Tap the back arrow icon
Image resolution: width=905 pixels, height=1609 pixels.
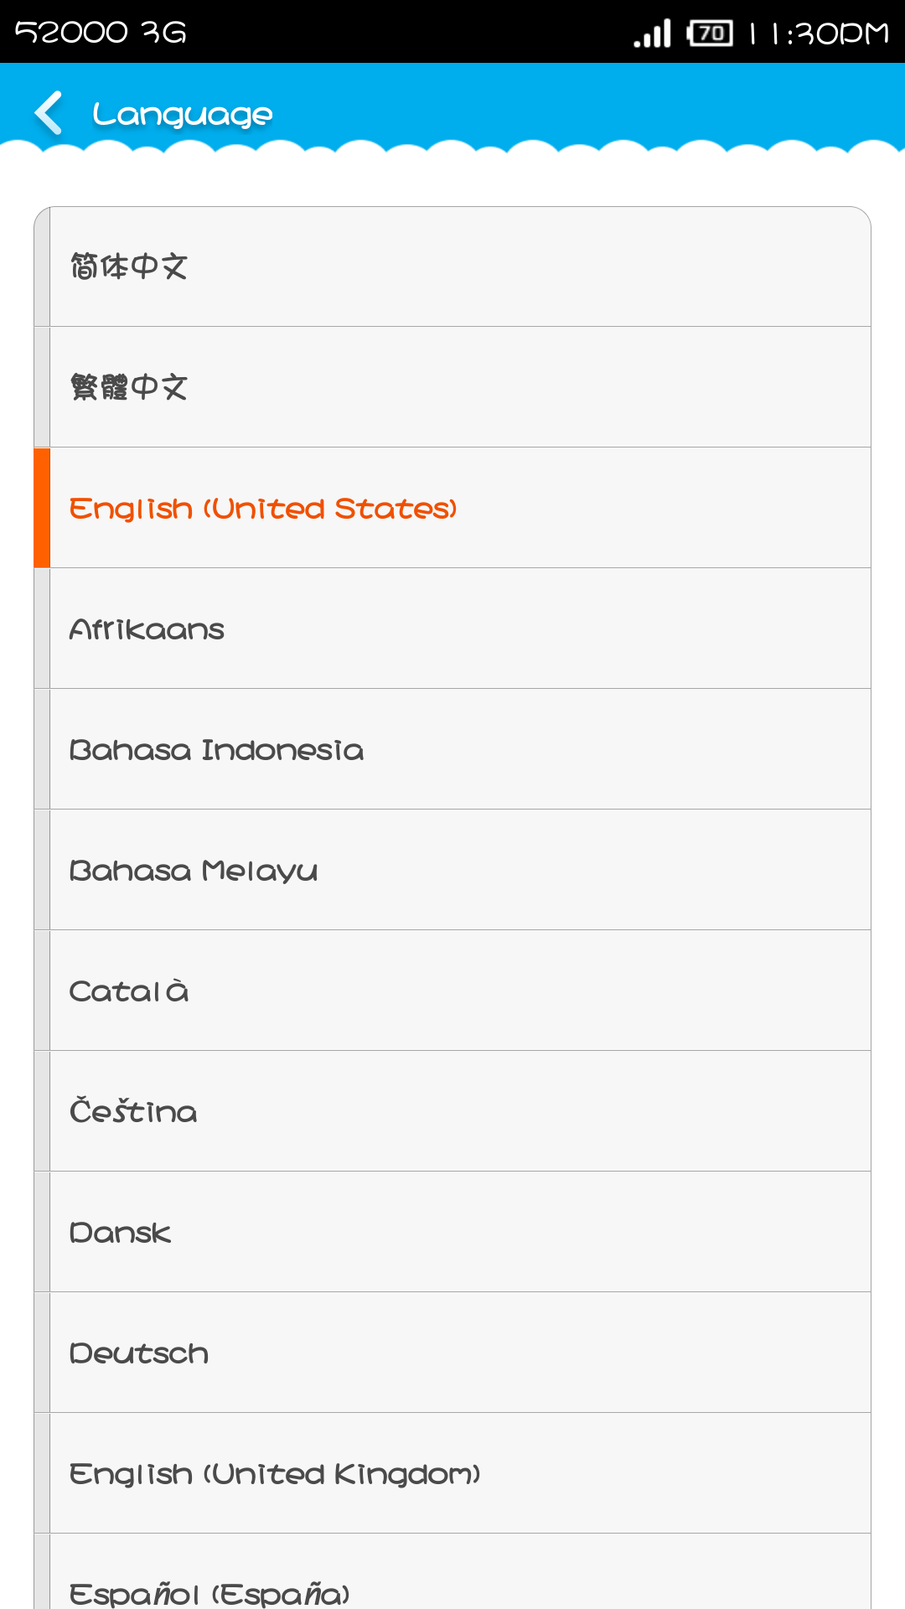49,113
